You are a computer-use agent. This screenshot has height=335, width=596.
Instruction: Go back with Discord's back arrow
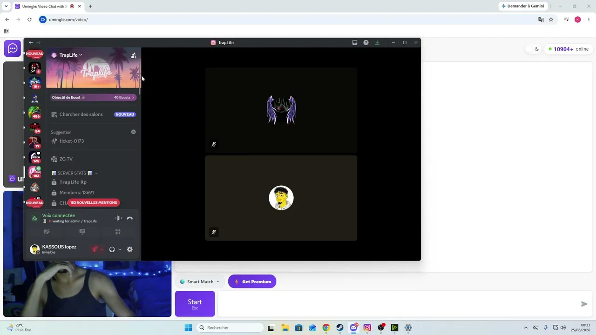pos(31,42)
